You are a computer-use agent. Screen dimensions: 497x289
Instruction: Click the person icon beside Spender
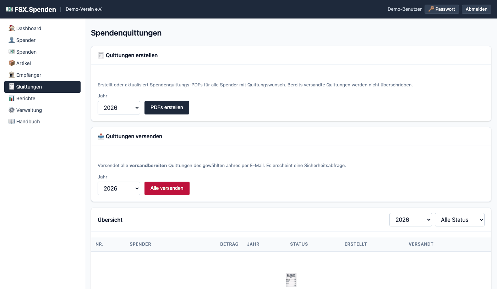point(12,40)
